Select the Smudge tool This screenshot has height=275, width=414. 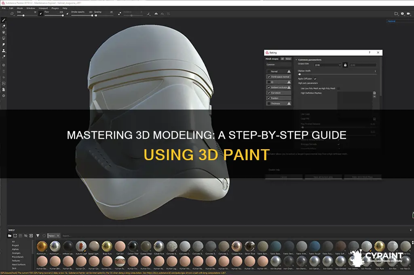click(4, 44)
